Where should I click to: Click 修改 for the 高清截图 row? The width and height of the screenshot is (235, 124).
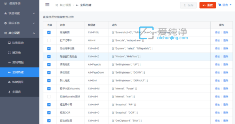[217, 33]
